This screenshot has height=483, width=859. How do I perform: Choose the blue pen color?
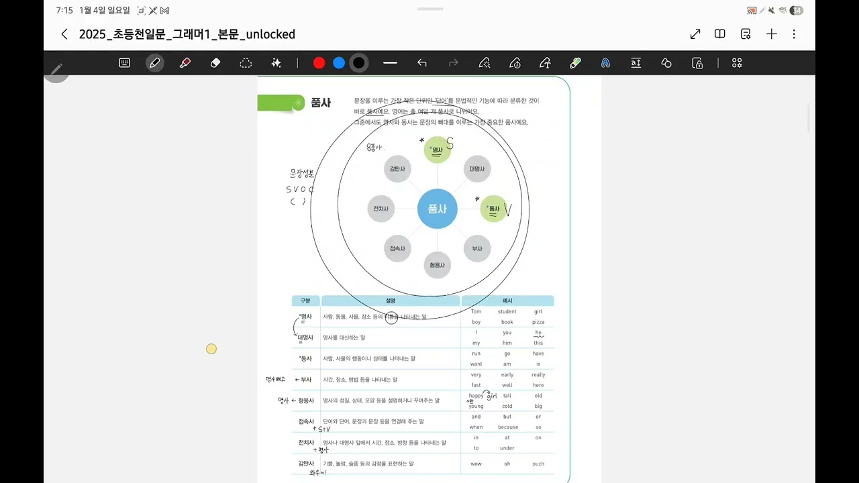pos(339,63)
